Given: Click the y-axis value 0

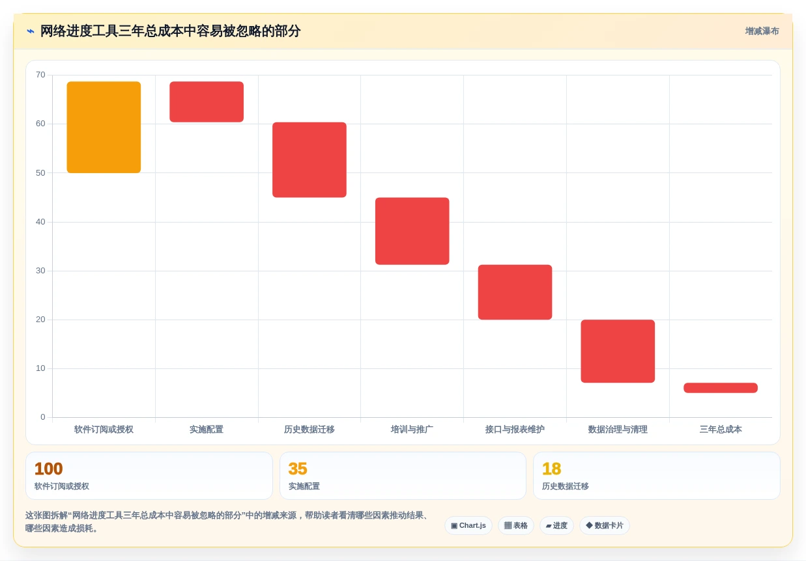Looking at the screenshot, I should point(43,417).
